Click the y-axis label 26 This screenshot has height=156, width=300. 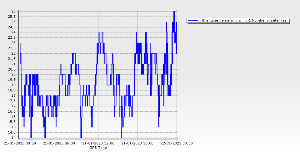tap(13, 11)
